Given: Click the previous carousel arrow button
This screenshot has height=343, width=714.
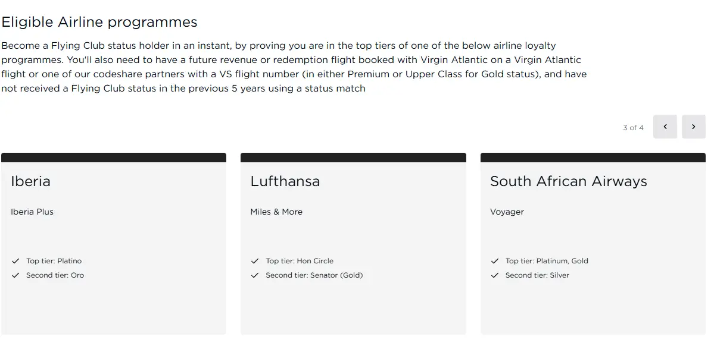Looking at the screenshot, I should 665,127.
